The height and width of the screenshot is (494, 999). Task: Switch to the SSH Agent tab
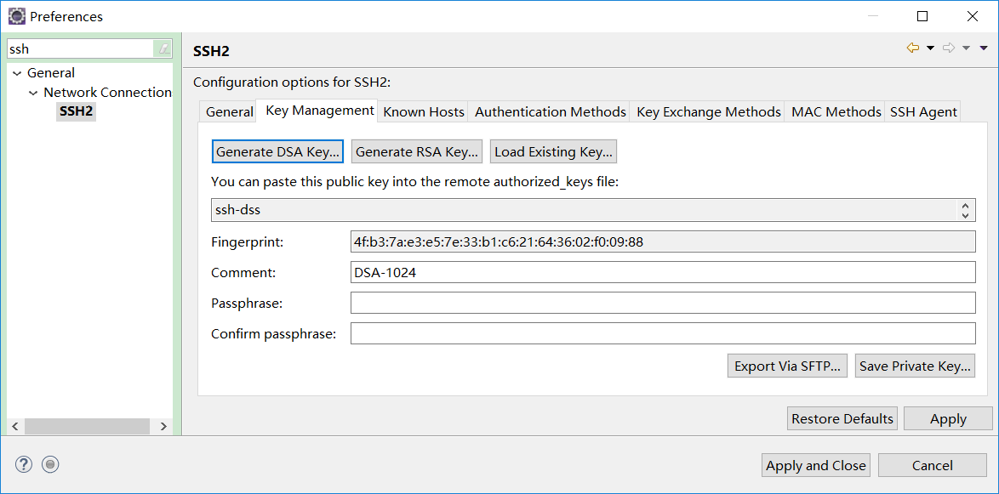(923, 111)
